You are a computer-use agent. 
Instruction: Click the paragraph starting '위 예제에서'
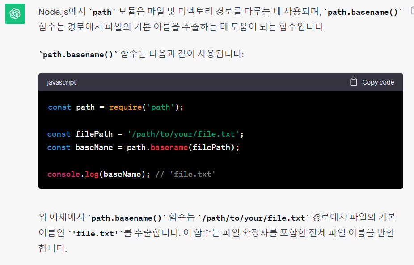pyautogui.click(x=217, y=233)
